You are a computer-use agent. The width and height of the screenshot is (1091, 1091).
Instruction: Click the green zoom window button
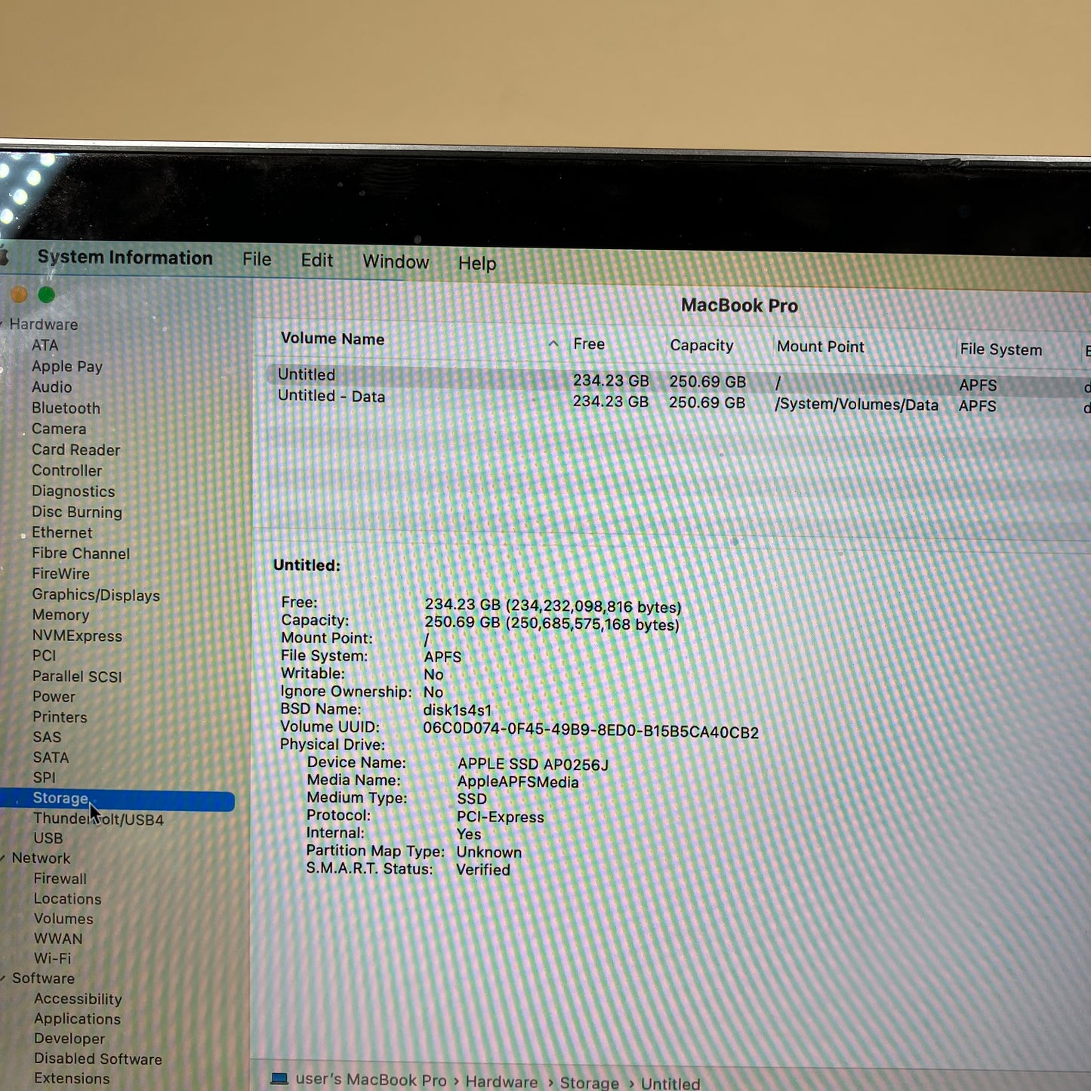pos(47,294)
